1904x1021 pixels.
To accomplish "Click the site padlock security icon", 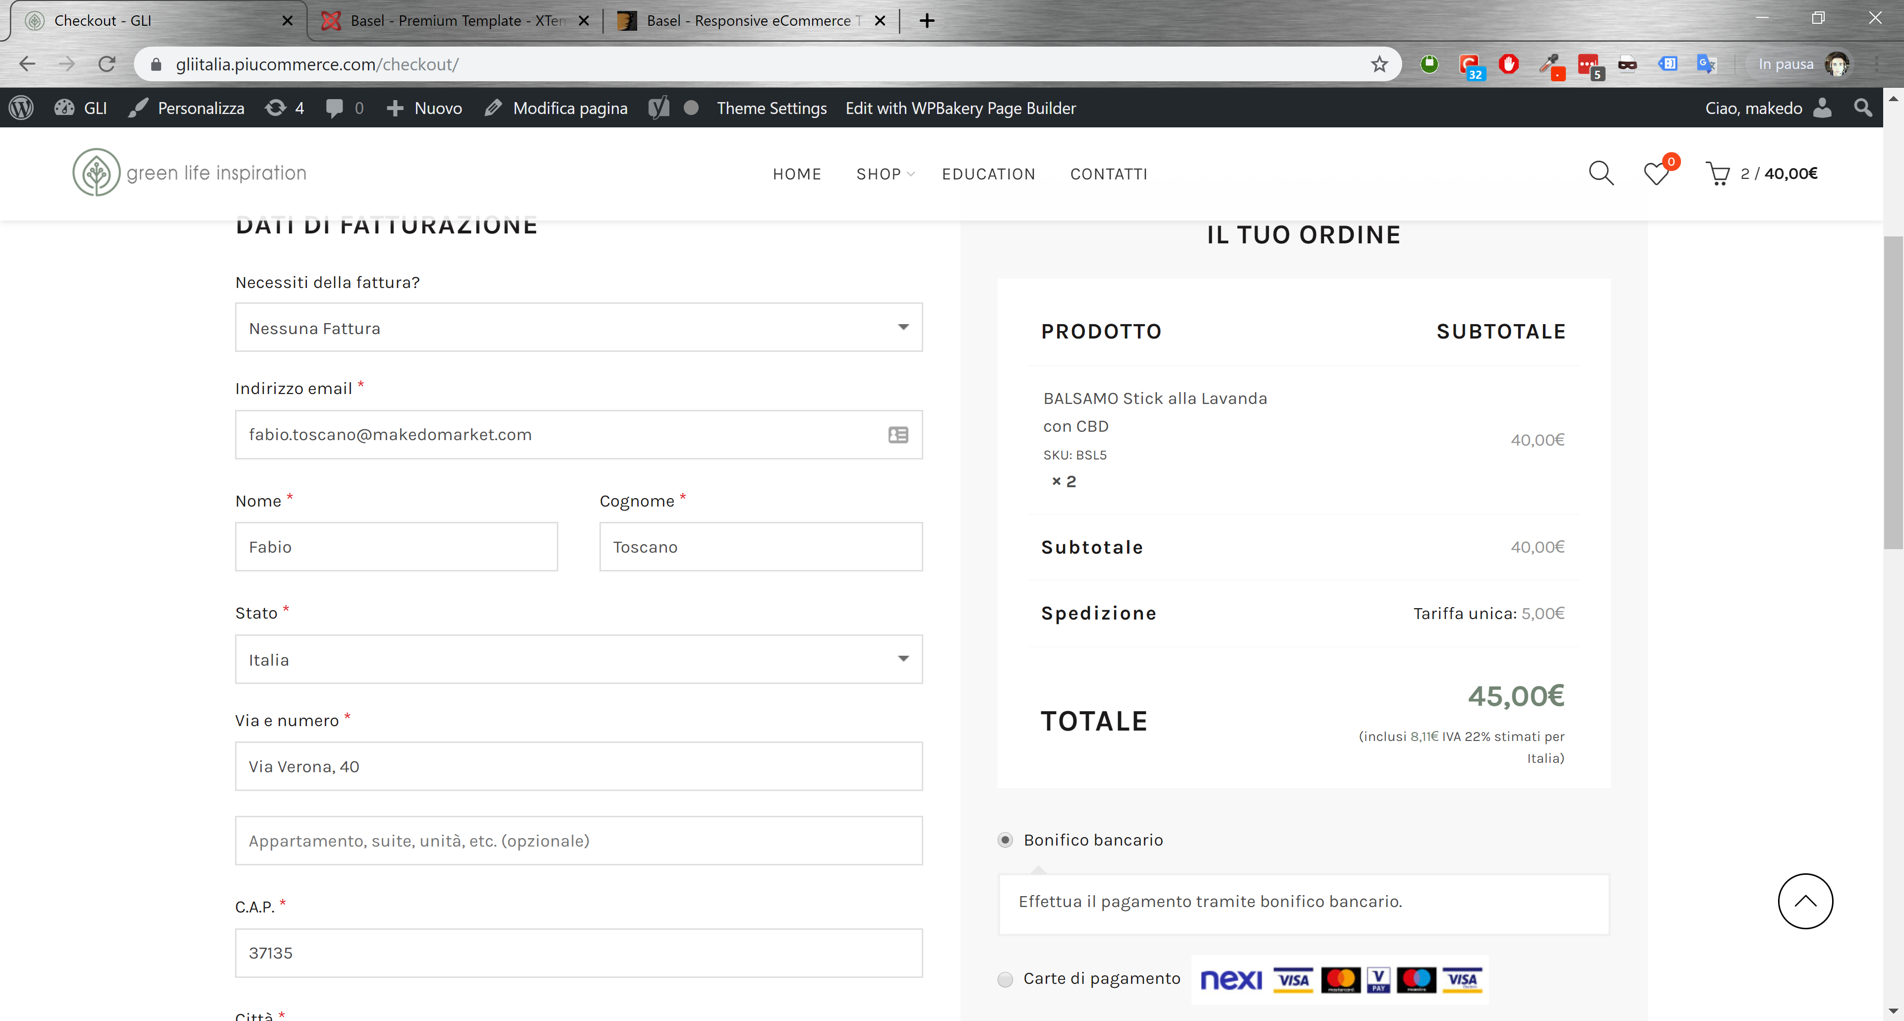I will point(155,64).
